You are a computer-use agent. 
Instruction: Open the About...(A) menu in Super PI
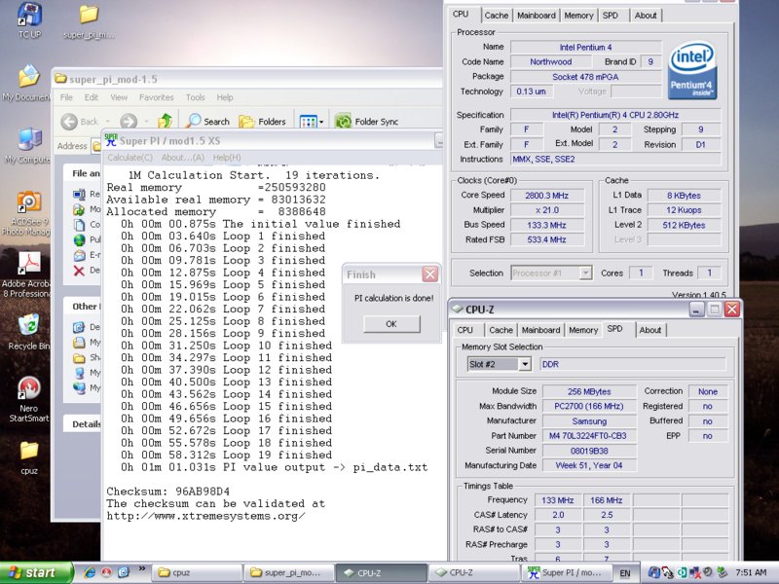pos(182,158)
